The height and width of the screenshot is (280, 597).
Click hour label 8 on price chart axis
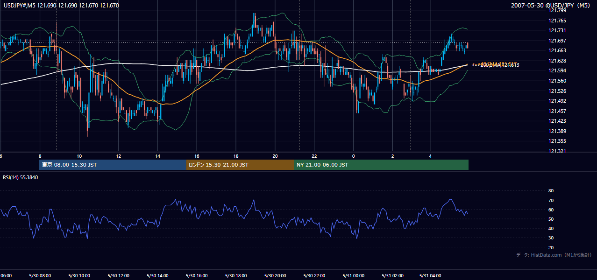click(40, 156)
